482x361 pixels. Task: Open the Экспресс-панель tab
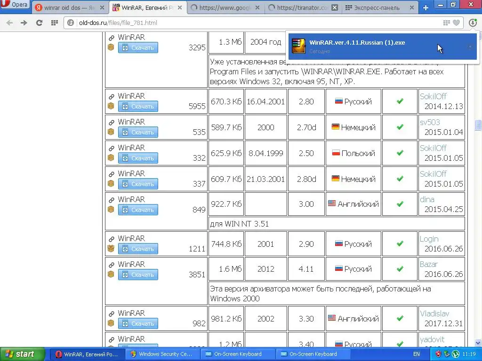[x=377, y=8]
